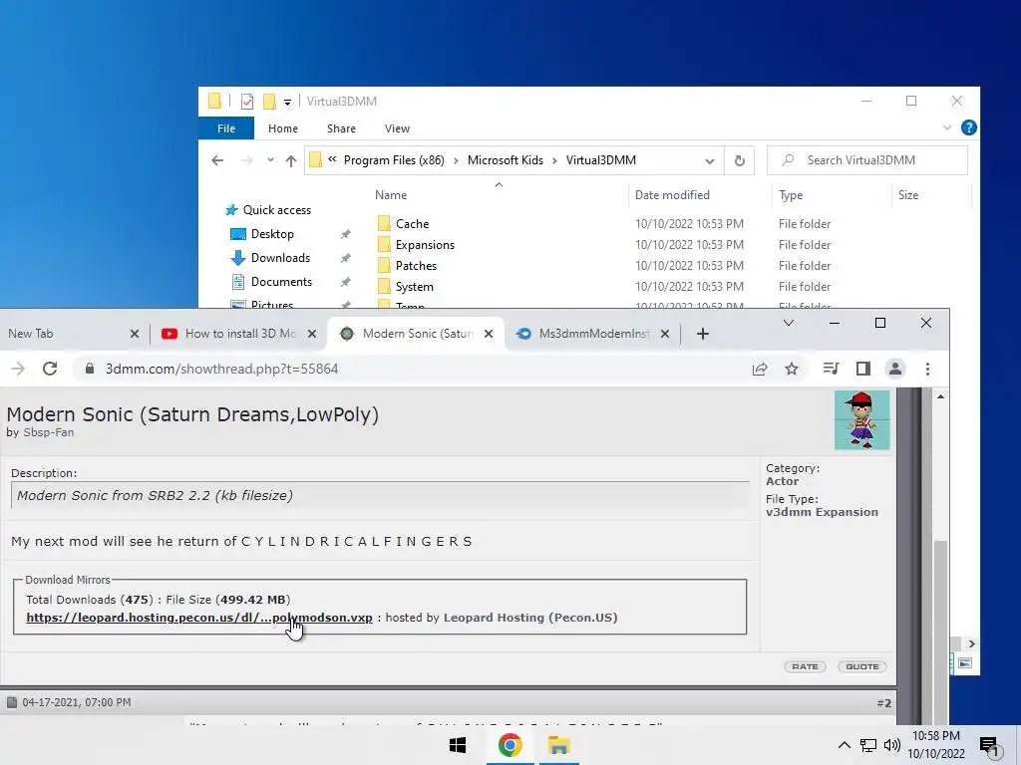This screenshot has height=765, width=1021.
Task: Select the Expansions folder
Action: click(425, 245)
